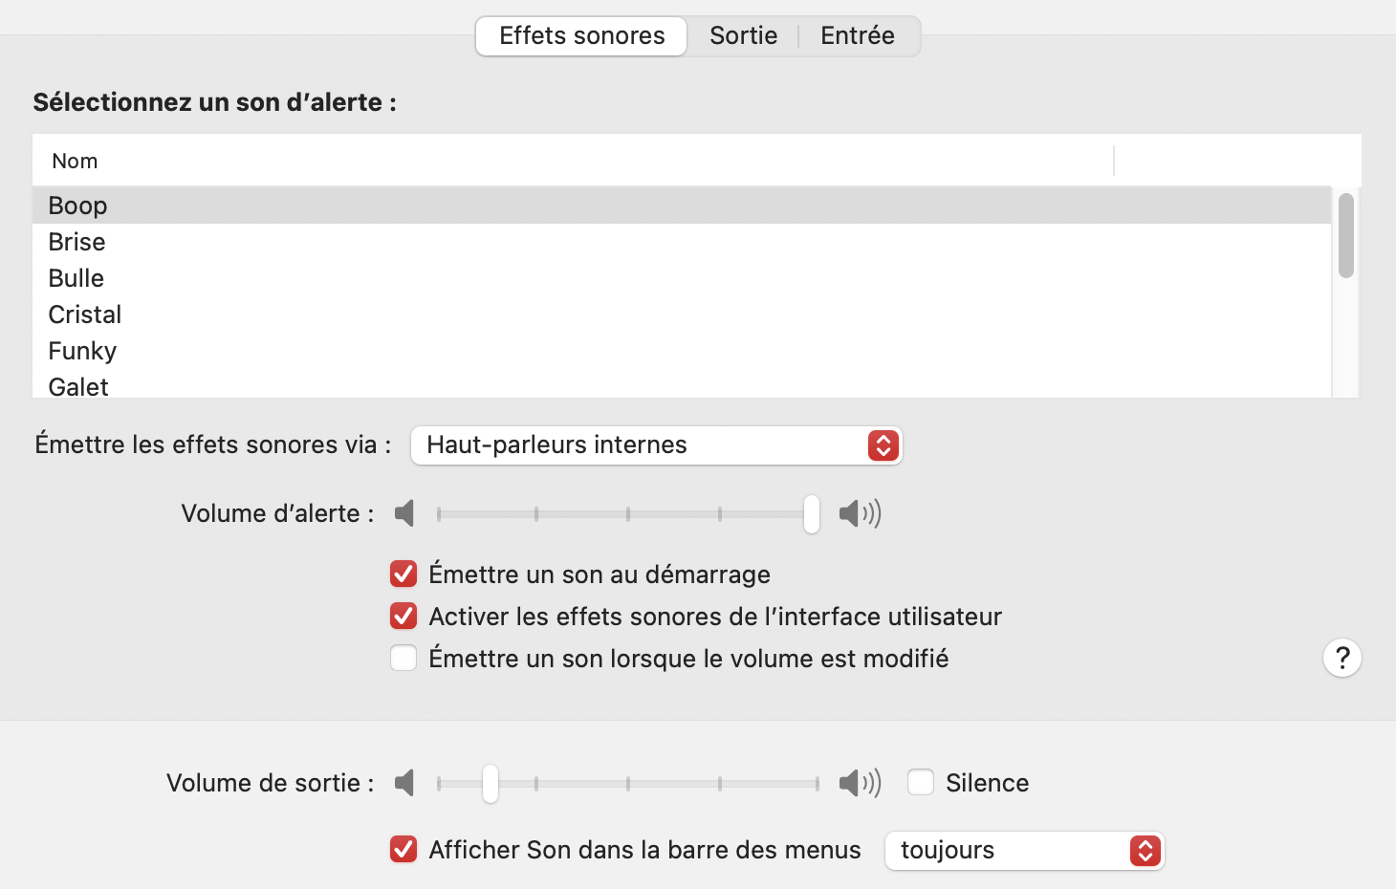Image resolution: width=1396 pixels, height=889 pixels.
Task: Select the Cristal alert sound
Action: 85,314
